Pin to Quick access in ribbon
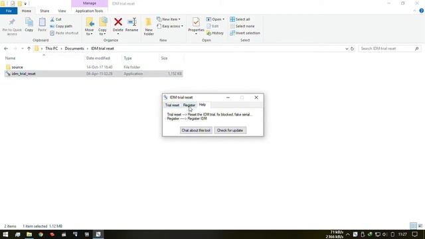This screenshot has height=239, width=425. coord(12,27)
